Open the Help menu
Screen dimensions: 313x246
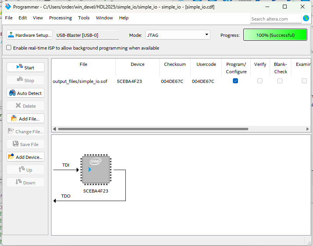pos(124,18)
